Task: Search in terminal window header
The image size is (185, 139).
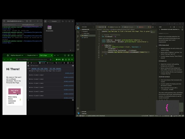Action: point(27,21)
